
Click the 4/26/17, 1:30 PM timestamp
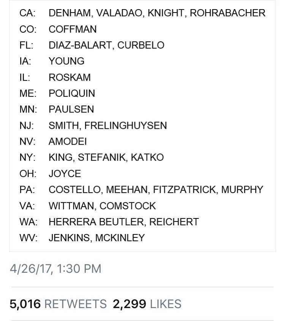pyautogui.click(x=55, y=269)
